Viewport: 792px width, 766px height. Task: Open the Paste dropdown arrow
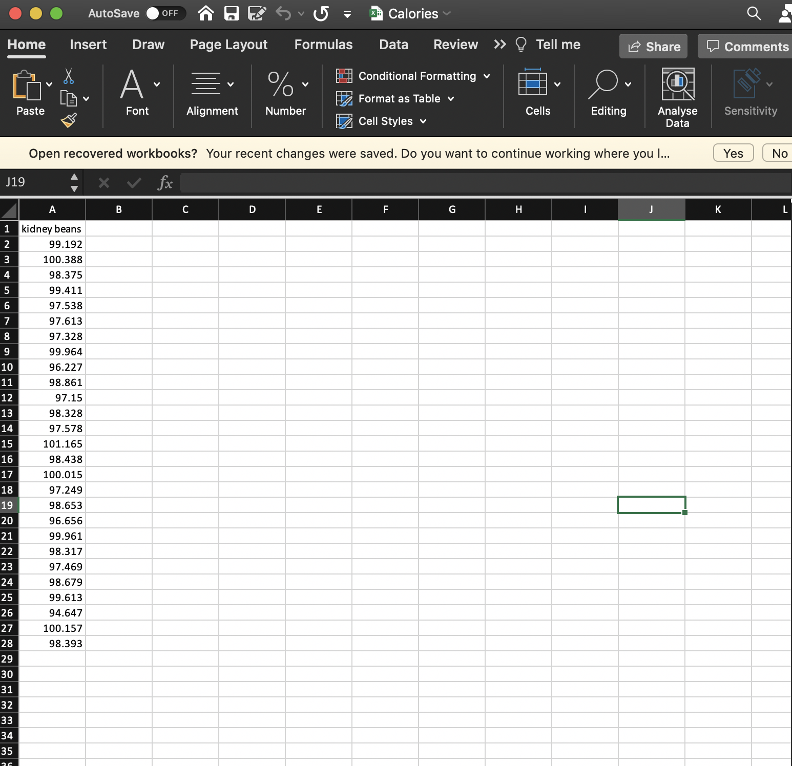[x=49, y=84]
